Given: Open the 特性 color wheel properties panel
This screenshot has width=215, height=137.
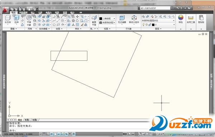Looking at the screenshot, I should click(x=181, y=19).
